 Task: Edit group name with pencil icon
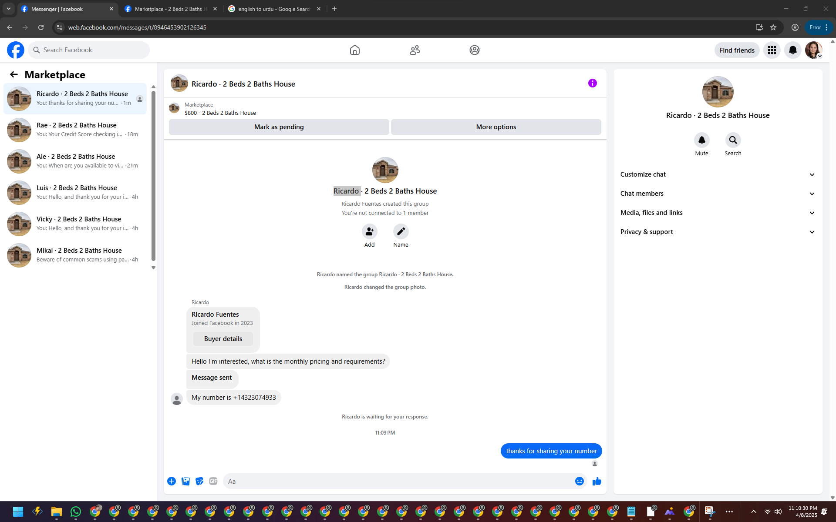click(x=401, y=231)
